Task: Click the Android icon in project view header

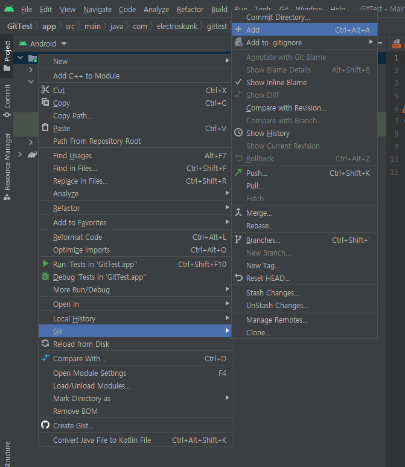Action: click(x=23, y=43)
